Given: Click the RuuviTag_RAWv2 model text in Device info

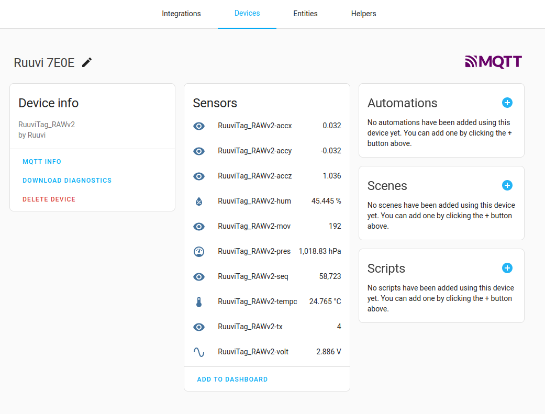Looking at the screenshot, I should 47,125.
